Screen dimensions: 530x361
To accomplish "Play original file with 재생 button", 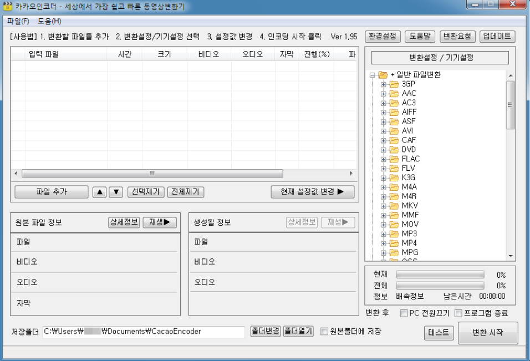I will (160, 222).
